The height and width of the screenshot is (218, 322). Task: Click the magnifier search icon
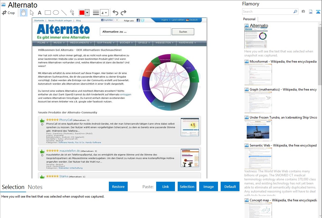pos(295,12)
